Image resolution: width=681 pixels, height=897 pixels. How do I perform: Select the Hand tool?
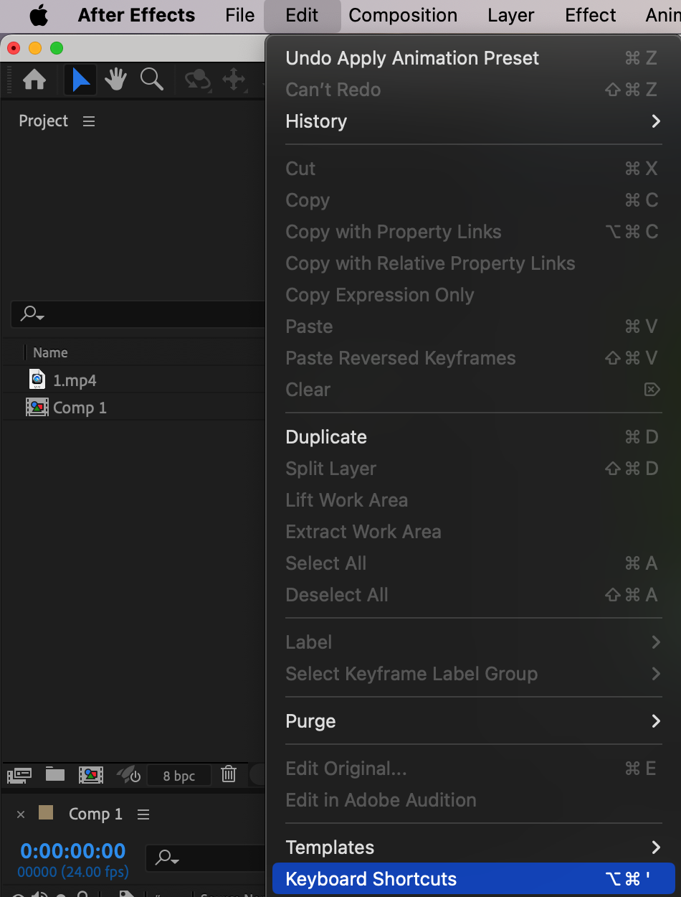coord(115,80)
